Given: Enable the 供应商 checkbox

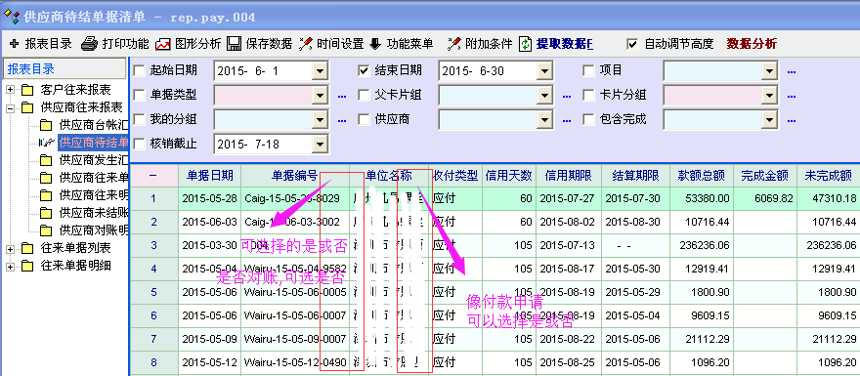Looking at the screenshot, I should click(364, 119).
